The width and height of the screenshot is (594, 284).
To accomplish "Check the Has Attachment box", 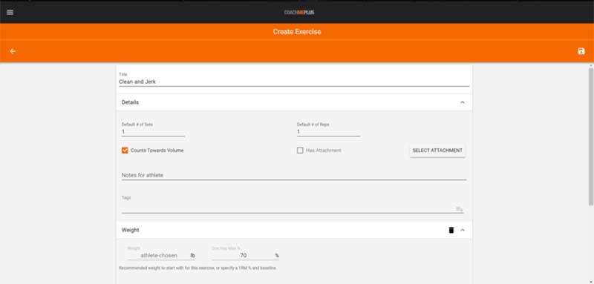I will pos(300,151).
